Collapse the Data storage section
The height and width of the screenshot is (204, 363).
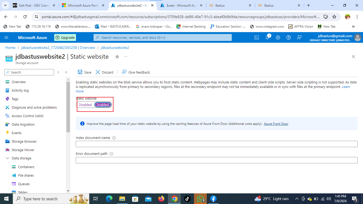pos(7,158)
